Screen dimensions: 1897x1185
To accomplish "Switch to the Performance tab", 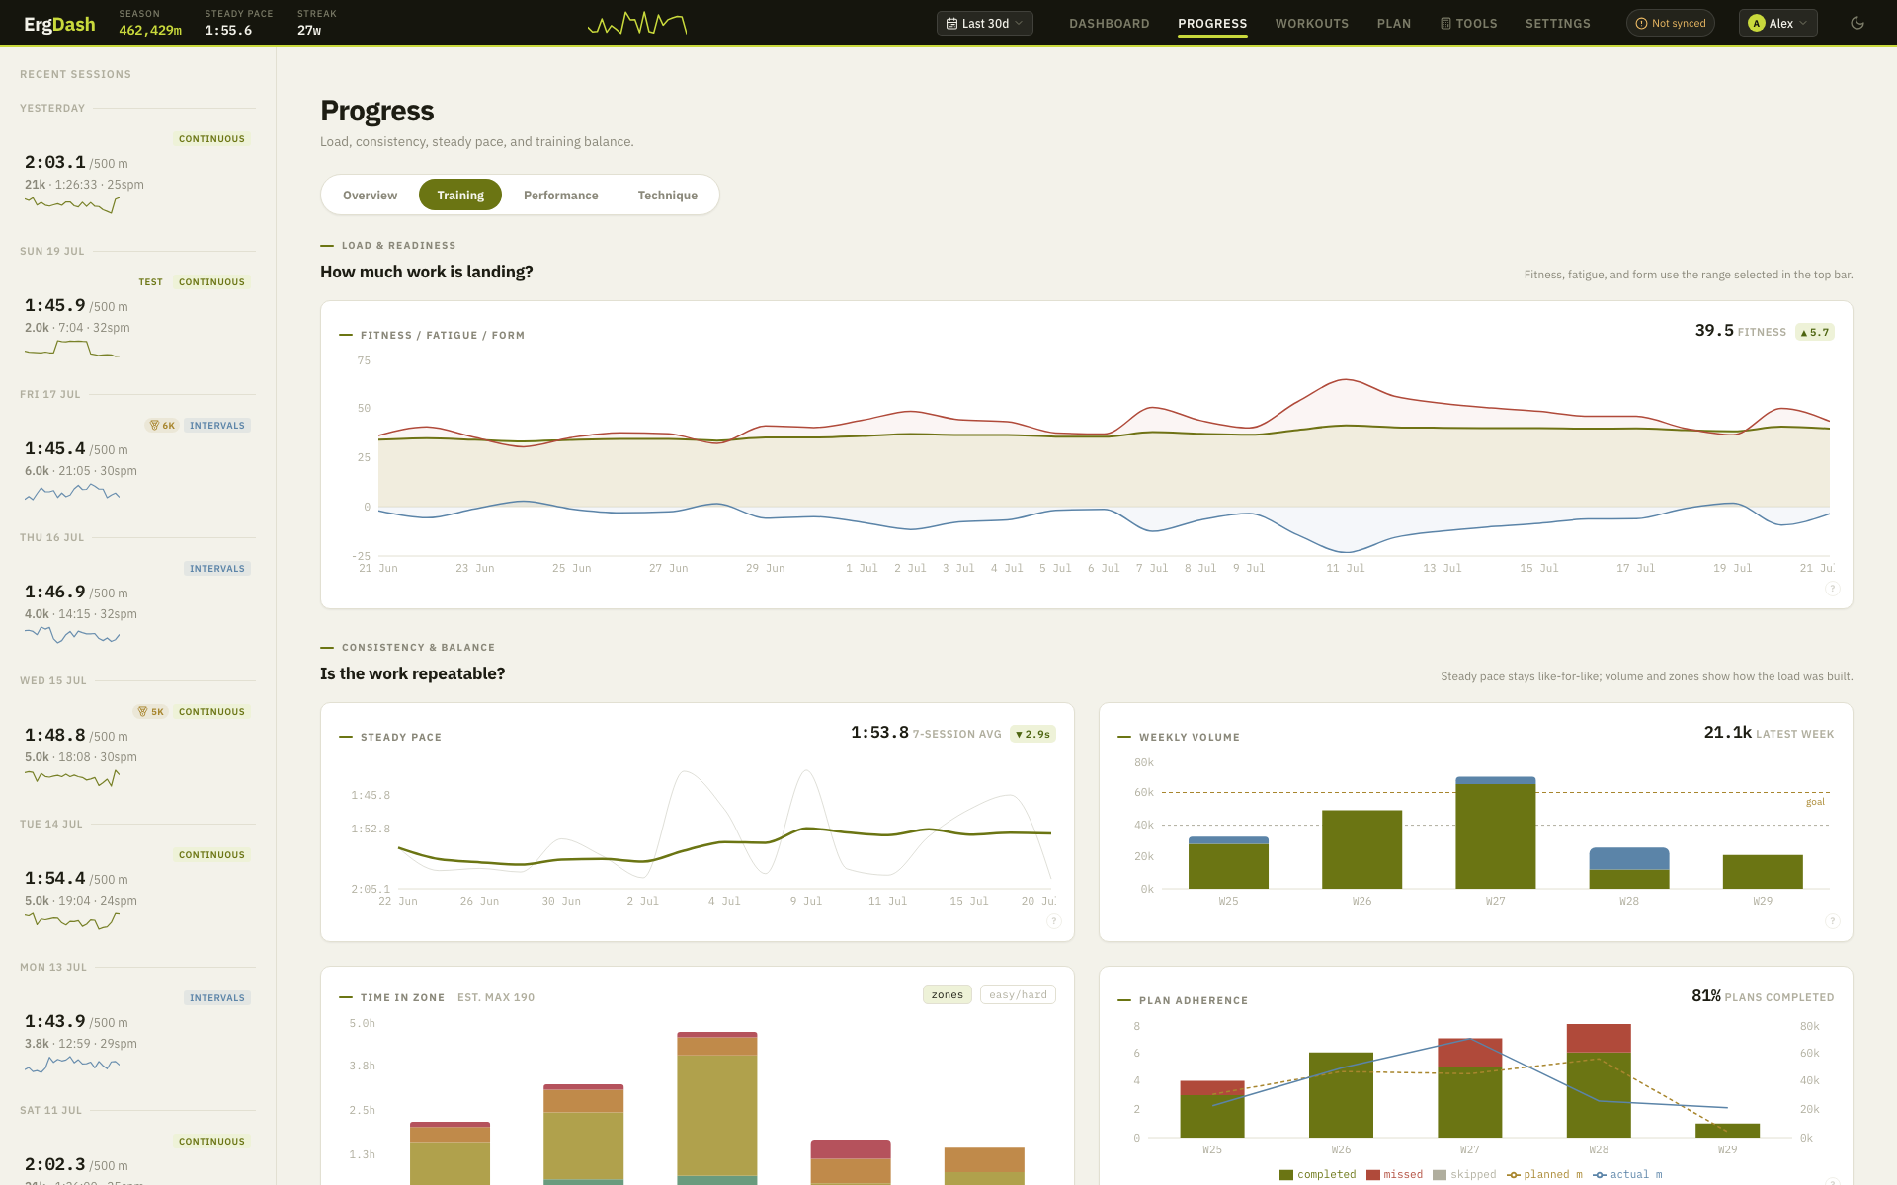I will click(560, 195).
